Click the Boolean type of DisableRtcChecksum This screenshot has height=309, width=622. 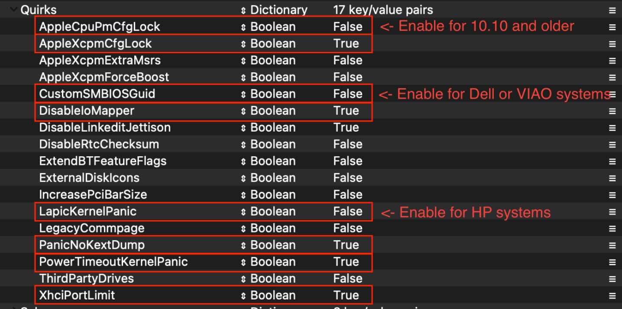point(273,145)
